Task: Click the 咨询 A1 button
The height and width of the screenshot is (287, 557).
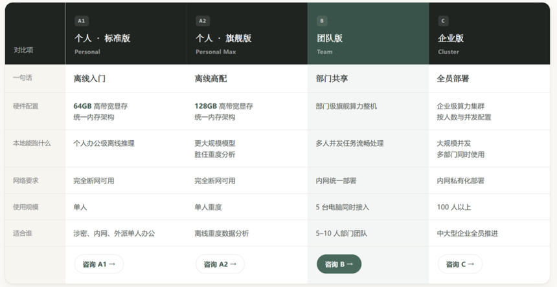Action: click(x=98, y=264)
